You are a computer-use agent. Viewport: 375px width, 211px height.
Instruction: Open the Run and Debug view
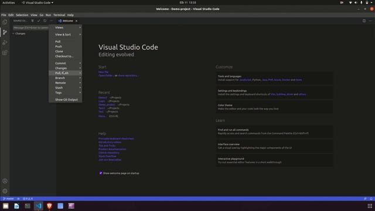click(5, 43)
